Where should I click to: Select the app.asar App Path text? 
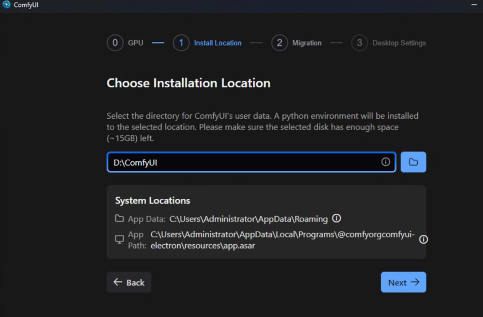click(x=282, y=240)
